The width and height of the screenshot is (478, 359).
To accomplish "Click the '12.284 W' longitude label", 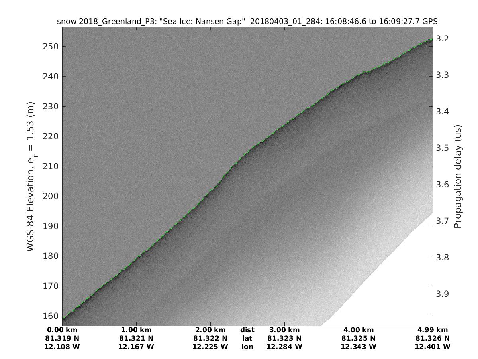I will click(x=284, y=347).
